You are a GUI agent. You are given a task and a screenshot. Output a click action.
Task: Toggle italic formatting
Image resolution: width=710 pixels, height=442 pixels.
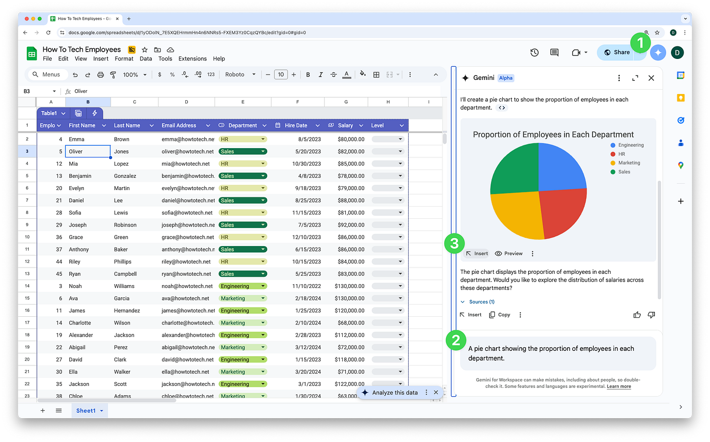click(321, 75)
